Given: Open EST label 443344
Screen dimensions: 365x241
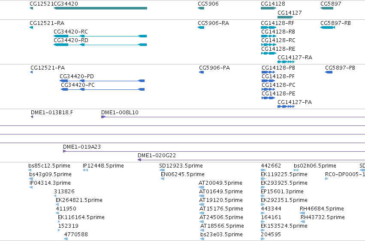Looking at the screenshot, I should tap(271, 209).
